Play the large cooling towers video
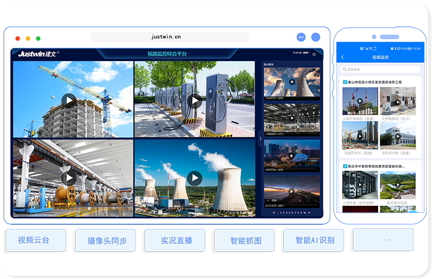This screenshot has height=279, width=432. pos(194,178)
